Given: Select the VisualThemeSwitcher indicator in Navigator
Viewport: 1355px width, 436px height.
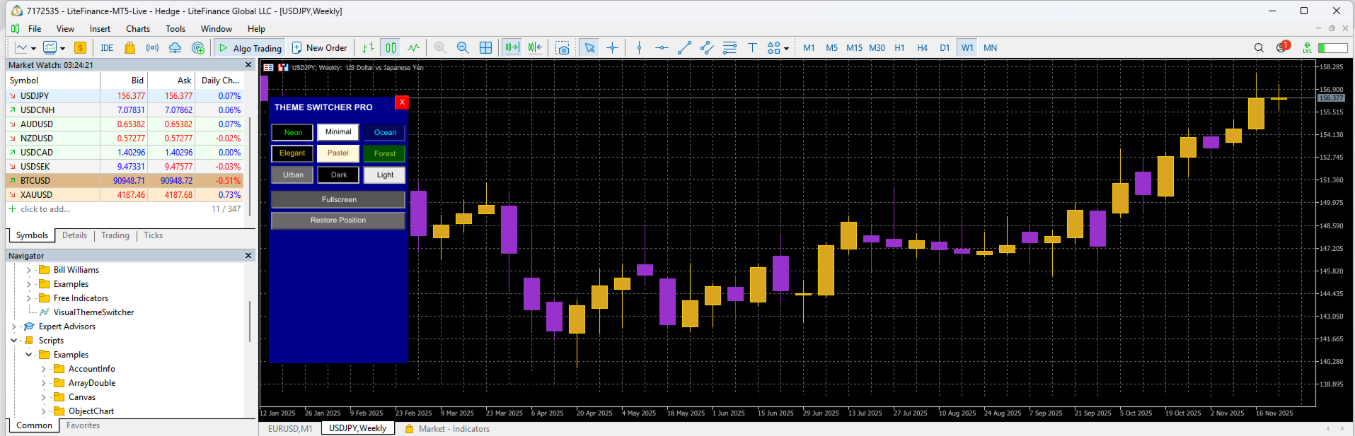Looking at the screenshot, I should [93, 312].
